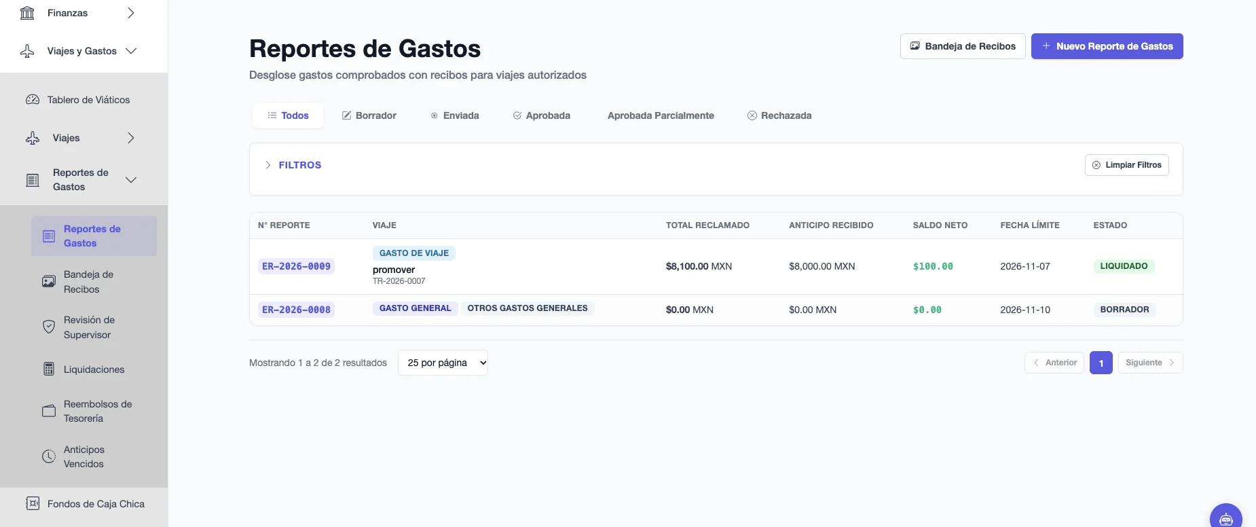Go to the Anterior page
The width and height of the screenshot is (1256, 527).
pos(1054,363)
